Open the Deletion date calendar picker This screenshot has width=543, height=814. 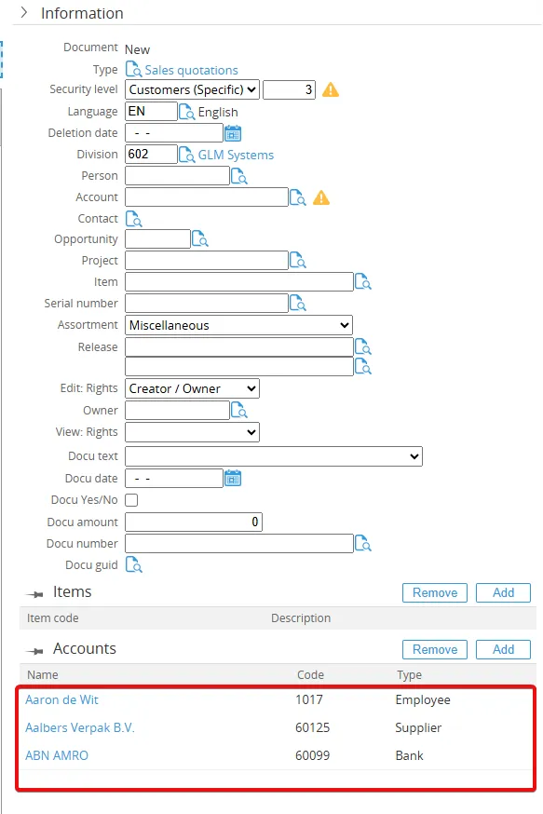click(x=233, y=133)
